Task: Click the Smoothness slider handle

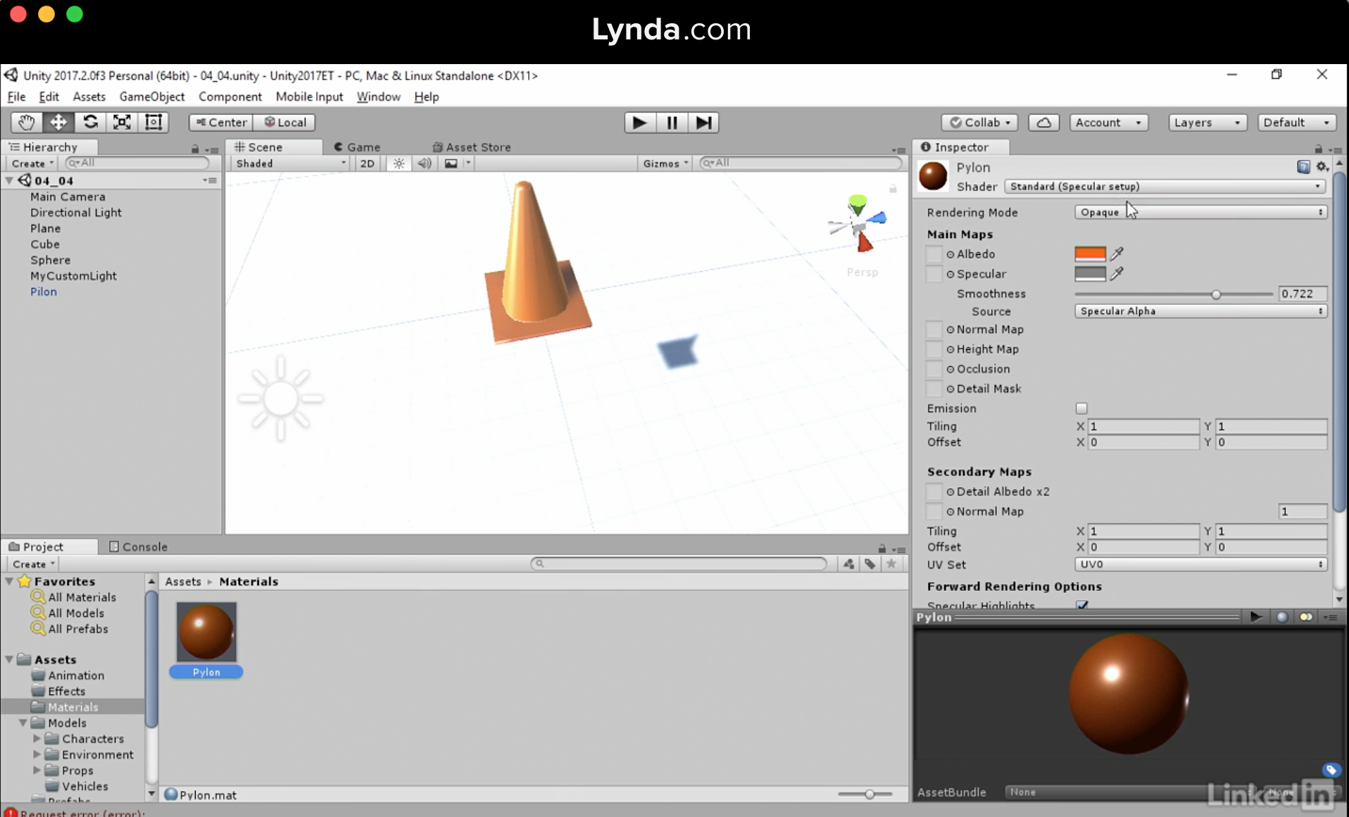Action: click(x=1216, y=294)
